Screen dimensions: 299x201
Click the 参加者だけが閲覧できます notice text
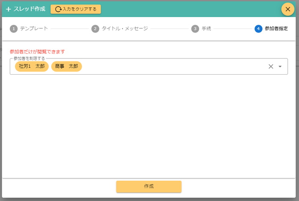point(37,52)
